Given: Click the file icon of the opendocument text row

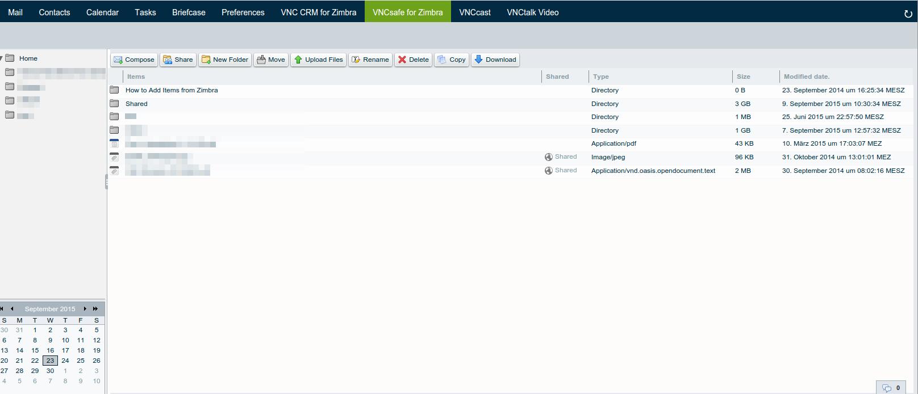Looking at the screenshot, I should [x=114, y=171].
